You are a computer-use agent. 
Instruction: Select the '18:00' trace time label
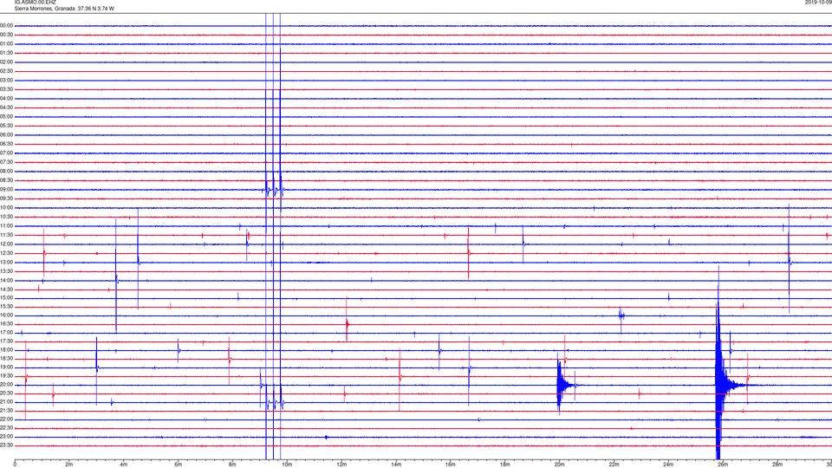coord(6,350)
